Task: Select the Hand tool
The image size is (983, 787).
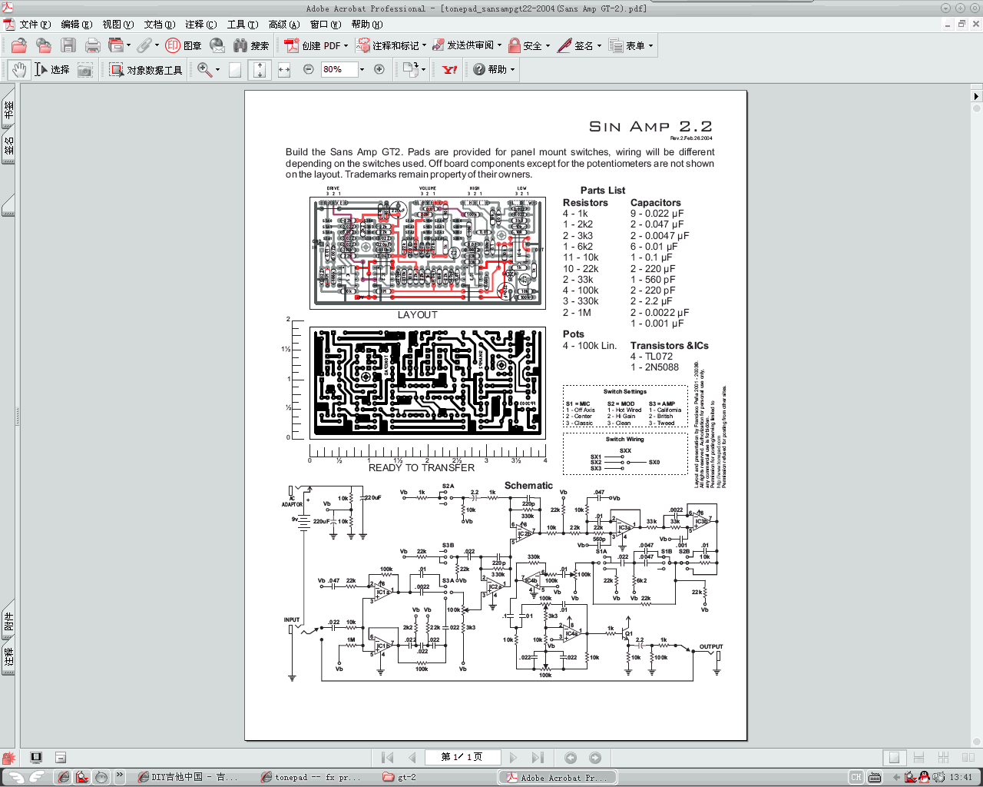Action: (19, 70)
